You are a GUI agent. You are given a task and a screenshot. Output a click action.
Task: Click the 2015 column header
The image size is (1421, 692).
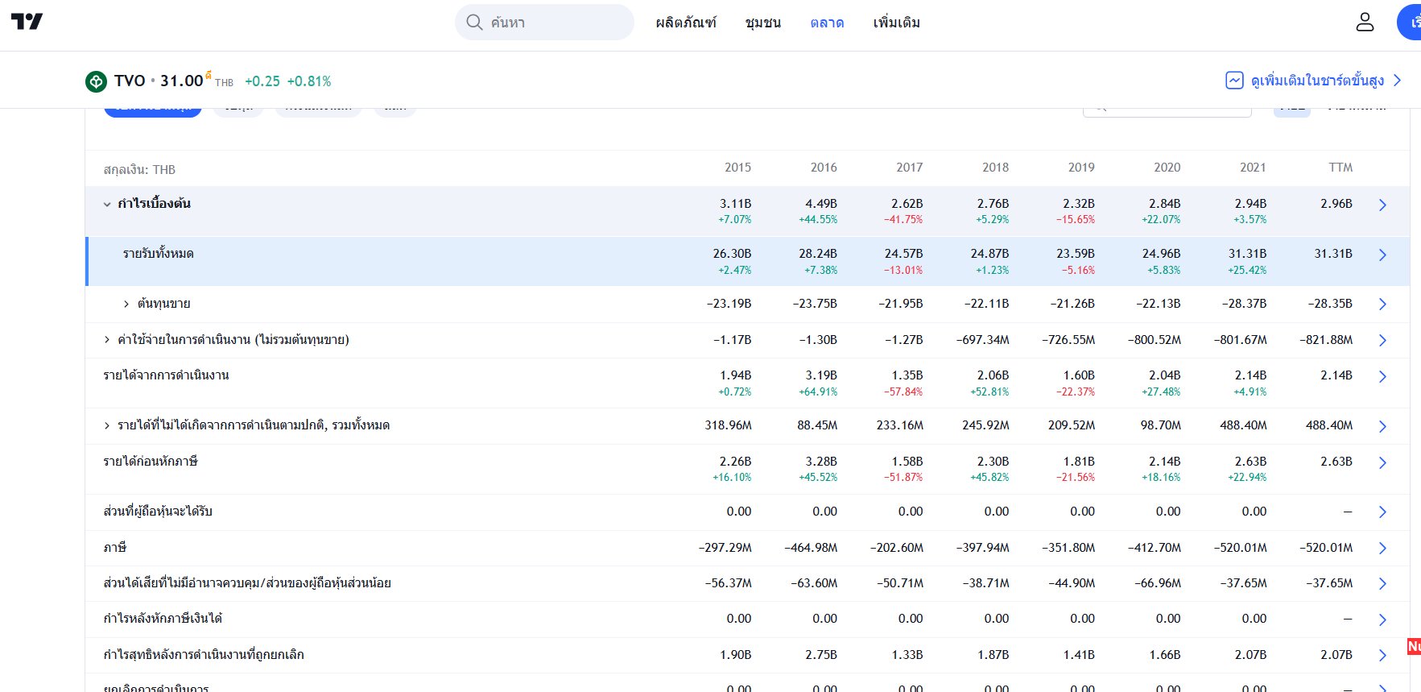[737, 168]
